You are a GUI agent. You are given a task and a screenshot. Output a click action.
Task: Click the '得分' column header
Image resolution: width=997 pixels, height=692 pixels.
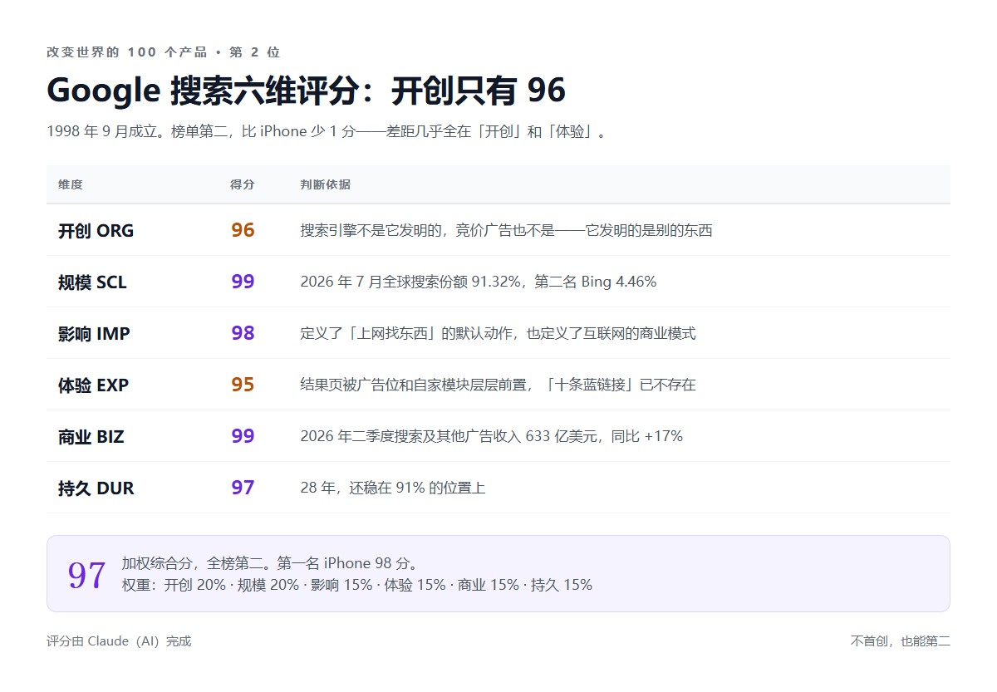tap(243, 184)
